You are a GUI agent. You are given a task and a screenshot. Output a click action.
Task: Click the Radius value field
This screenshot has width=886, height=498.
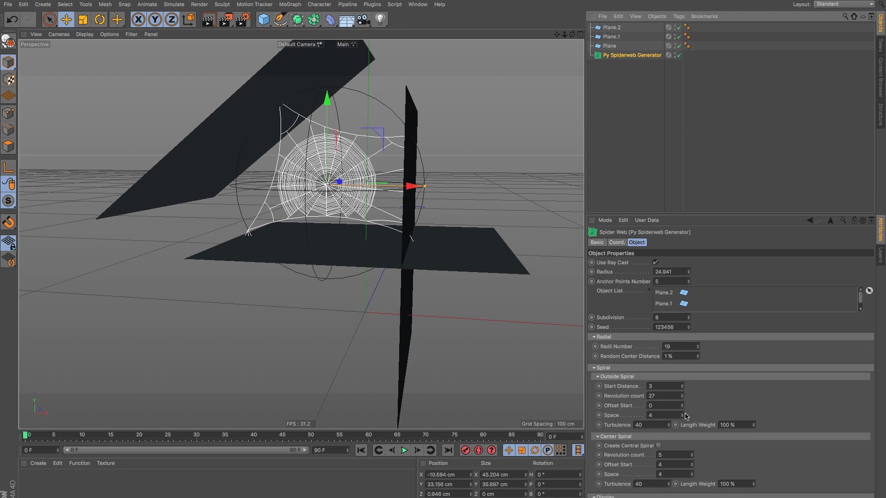tap(669, 272)
